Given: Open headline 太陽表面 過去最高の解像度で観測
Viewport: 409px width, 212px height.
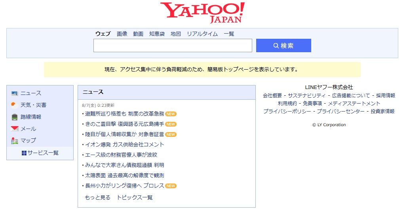Looking at the screenshot, I should pyautogui.click(x=125, y=176).
